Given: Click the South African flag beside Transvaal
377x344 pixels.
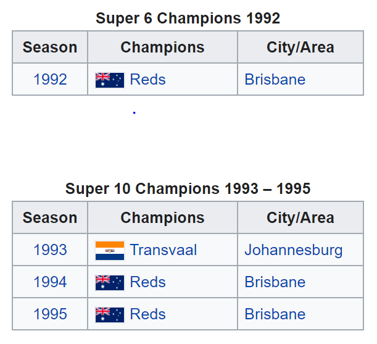Looking at the screenshot, I should point(110,250).
